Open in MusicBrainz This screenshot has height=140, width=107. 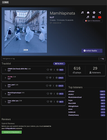click(x=93, y=21)
